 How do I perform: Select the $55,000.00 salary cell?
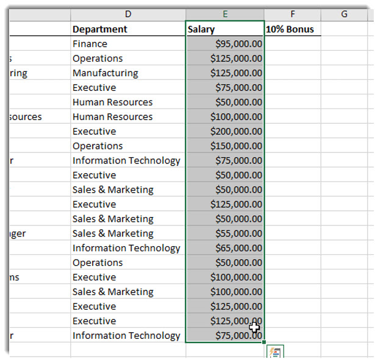tap(225, 233)
